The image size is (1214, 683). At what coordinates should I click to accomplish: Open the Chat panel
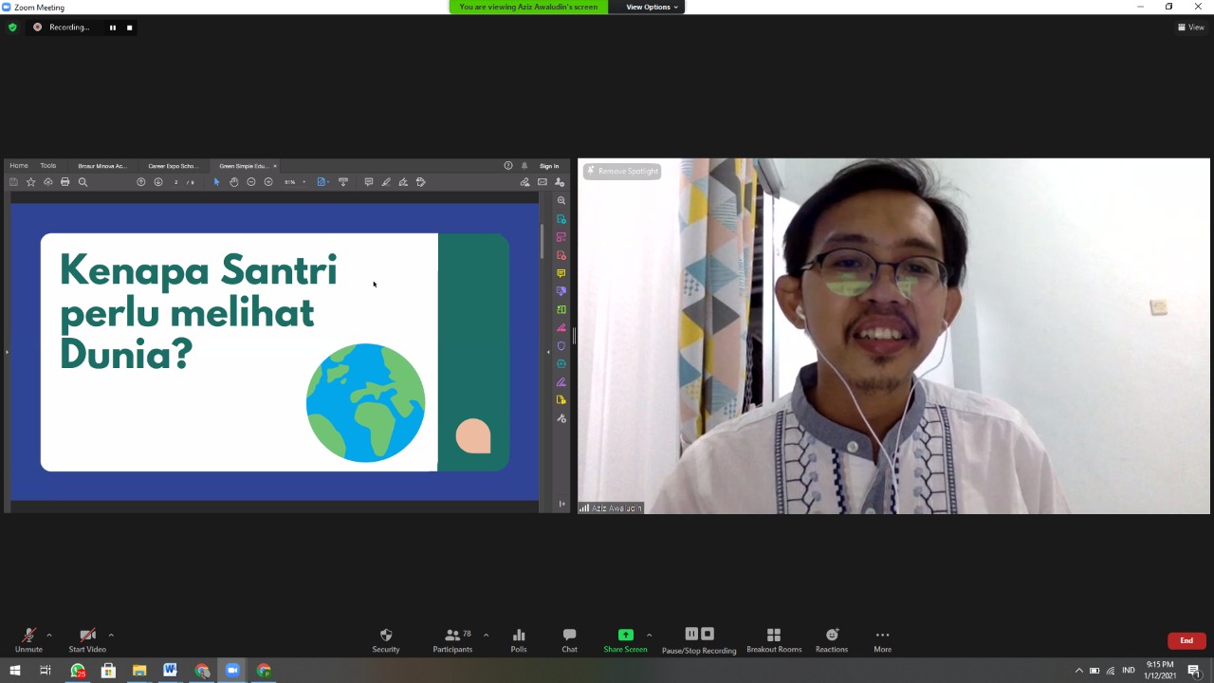(569, 640)
